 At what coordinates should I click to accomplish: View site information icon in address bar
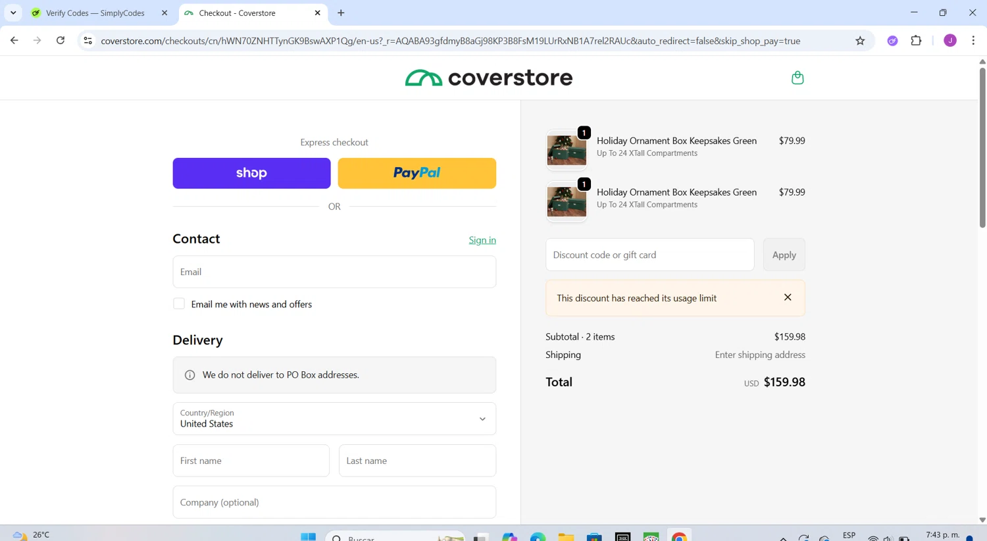[x=88, y=41]
